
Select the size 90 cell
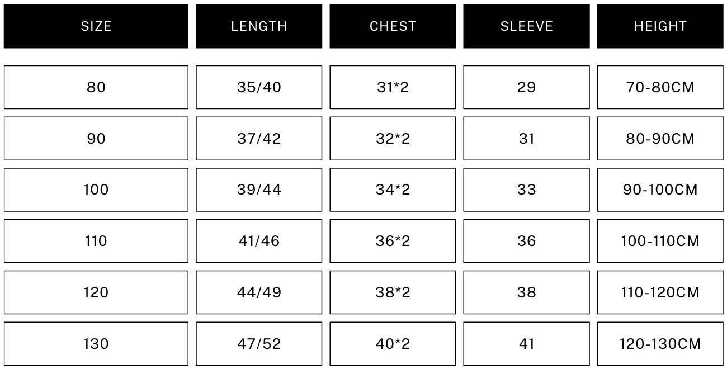(x=96, y=139)
